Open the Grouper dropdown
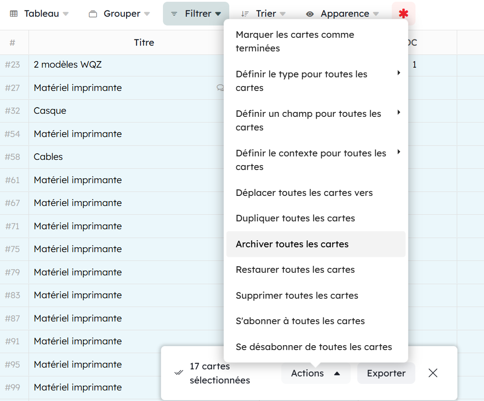This screenshot has width=484, height=401. point(119,14)
